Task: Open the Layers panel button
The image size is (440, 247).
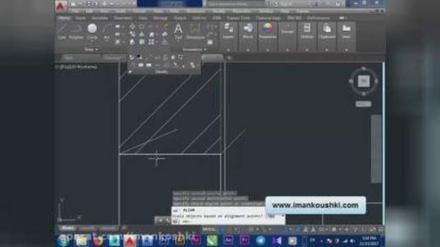Action: (x=228, y=31)
